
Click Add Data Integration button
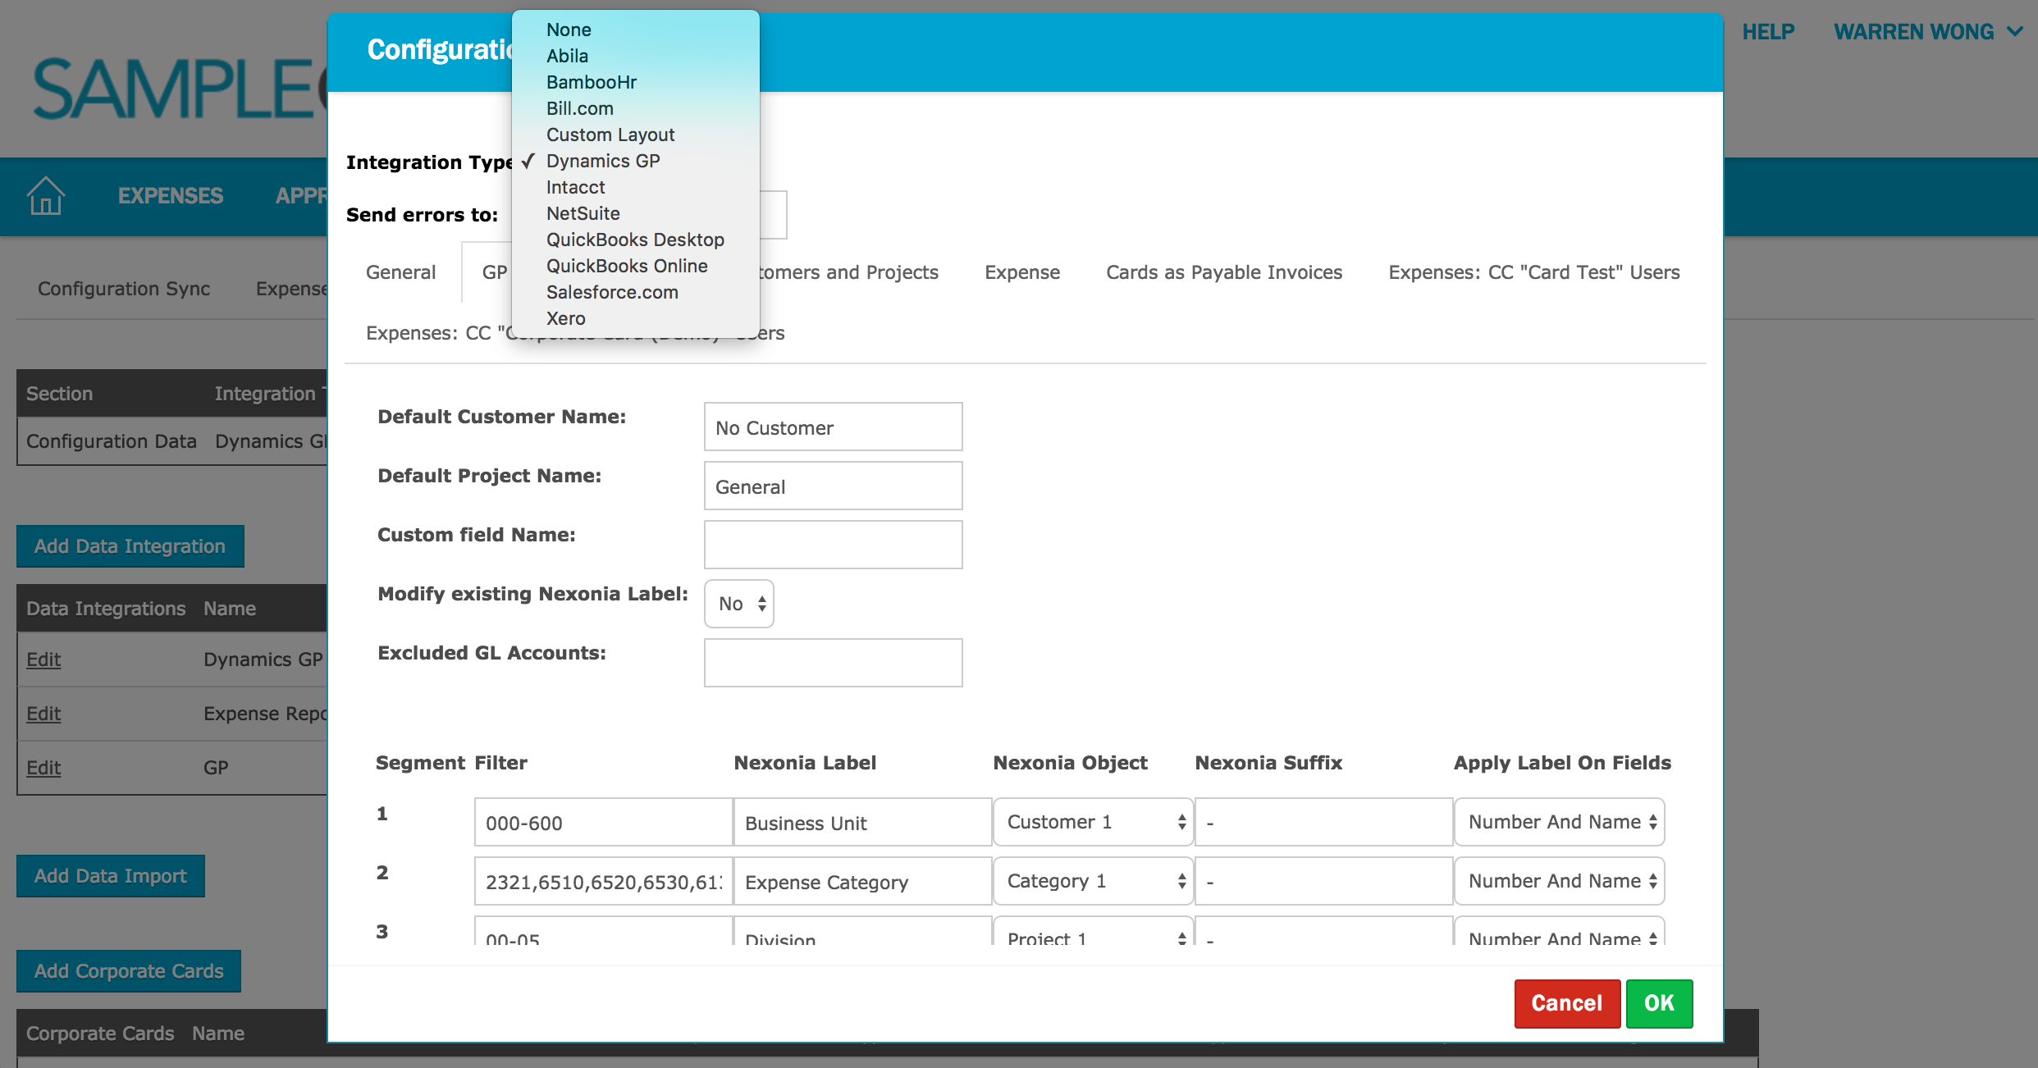130,546
